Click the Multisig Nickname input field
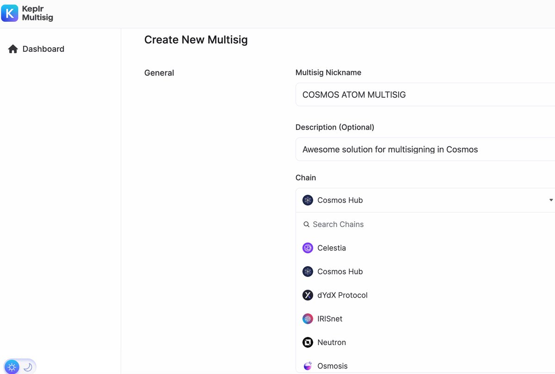This screenshot has width=555, height=374. click(425, 94)
